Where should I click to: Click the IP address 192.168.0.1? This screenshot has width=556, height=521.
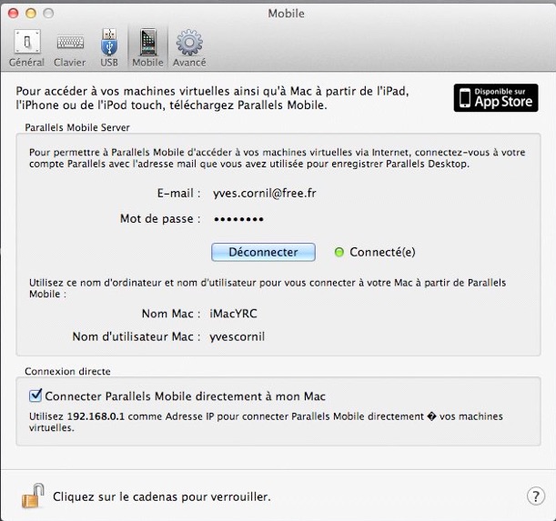pyautogui.click(x=96, y=416)
